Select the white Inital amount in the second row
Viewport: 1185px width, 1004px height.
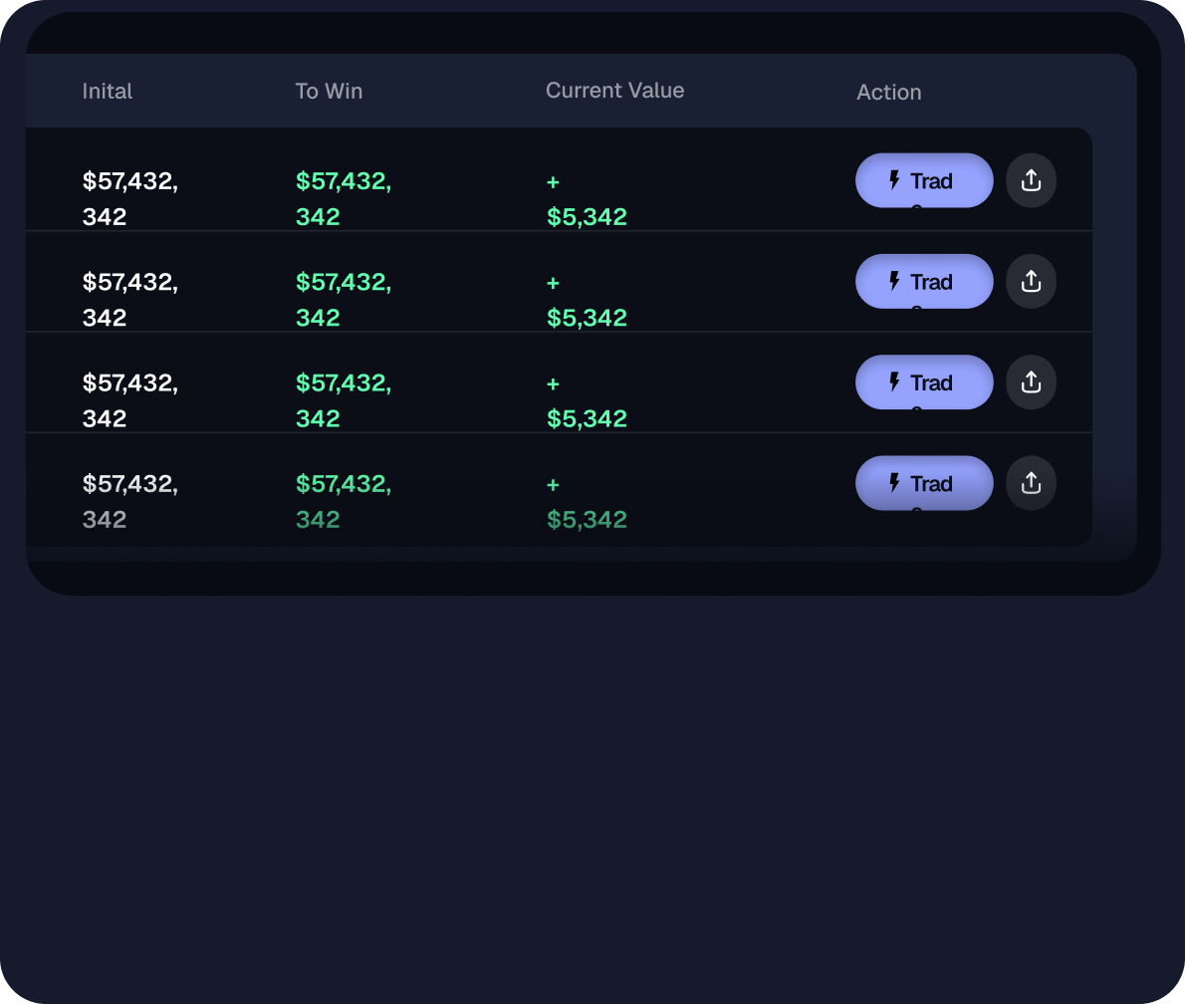coord(129,299)
